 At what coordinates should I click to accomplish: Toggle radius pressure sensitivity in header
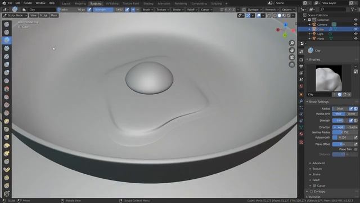point(89,10)
